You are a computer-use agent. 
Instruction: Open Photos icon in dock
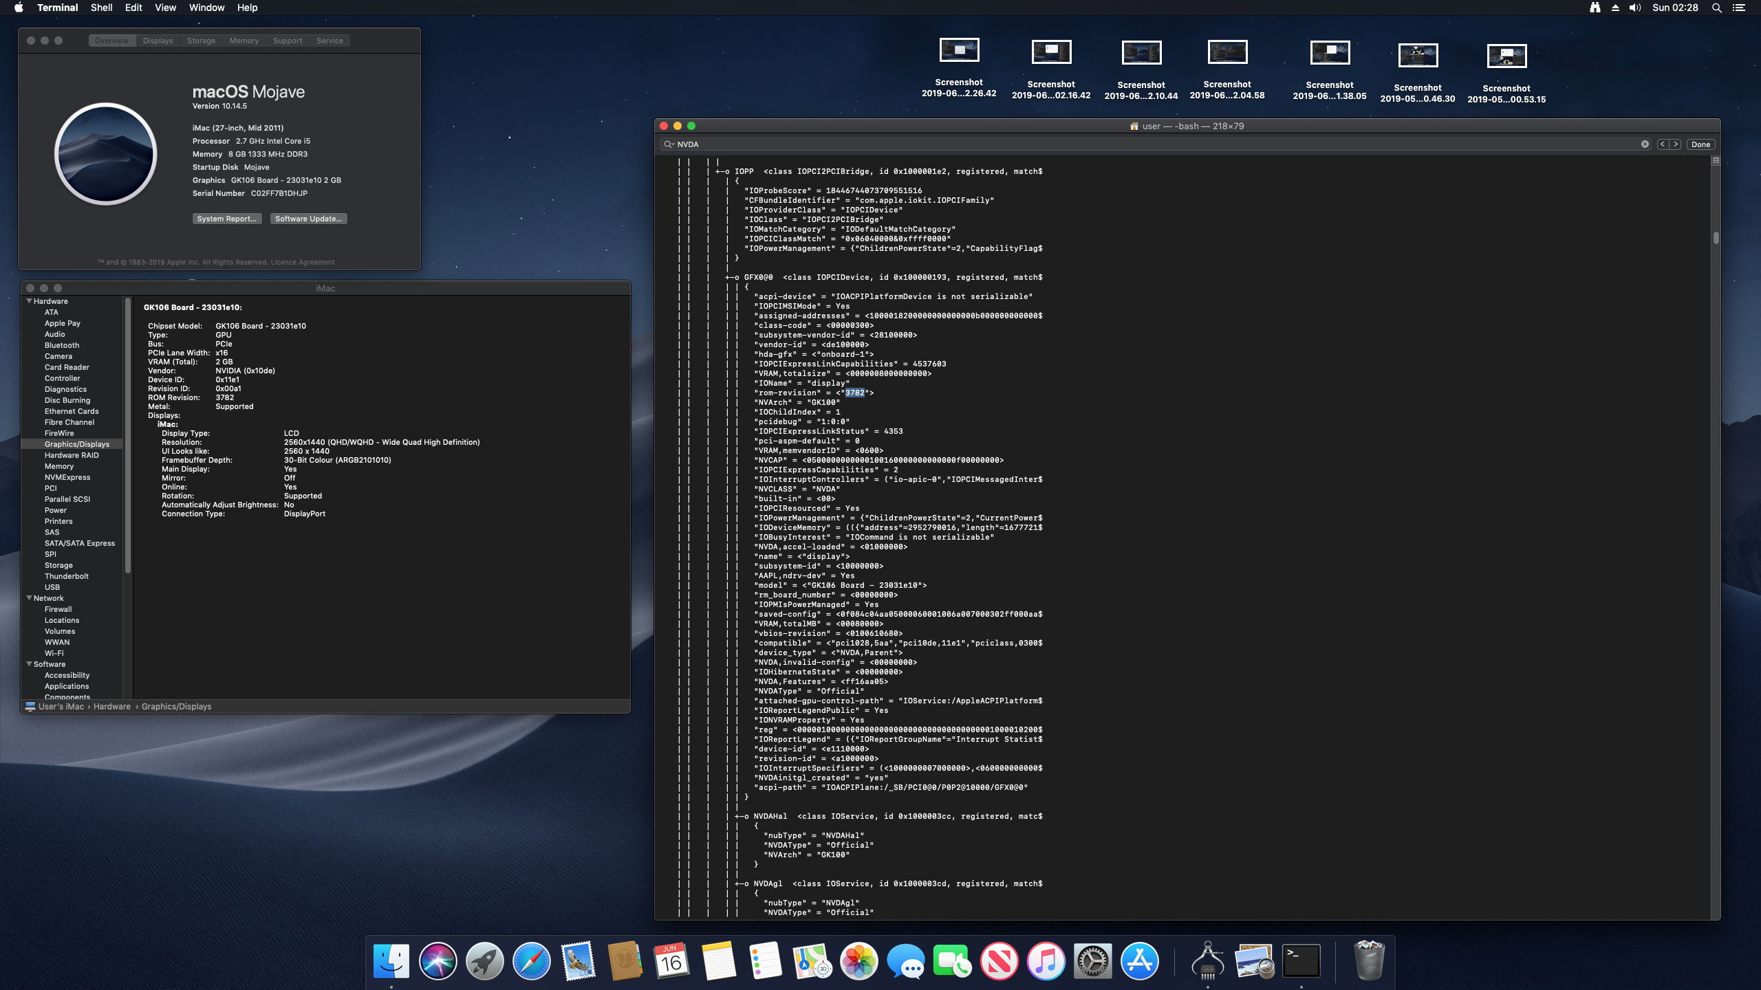pos(859,960)
